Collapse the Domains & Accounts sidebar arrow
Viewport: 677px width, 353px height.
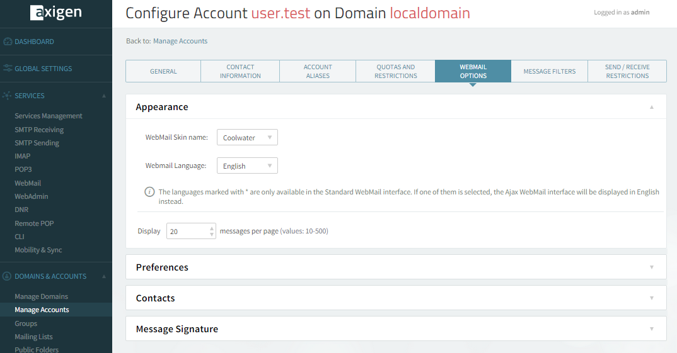click(104, 277)
